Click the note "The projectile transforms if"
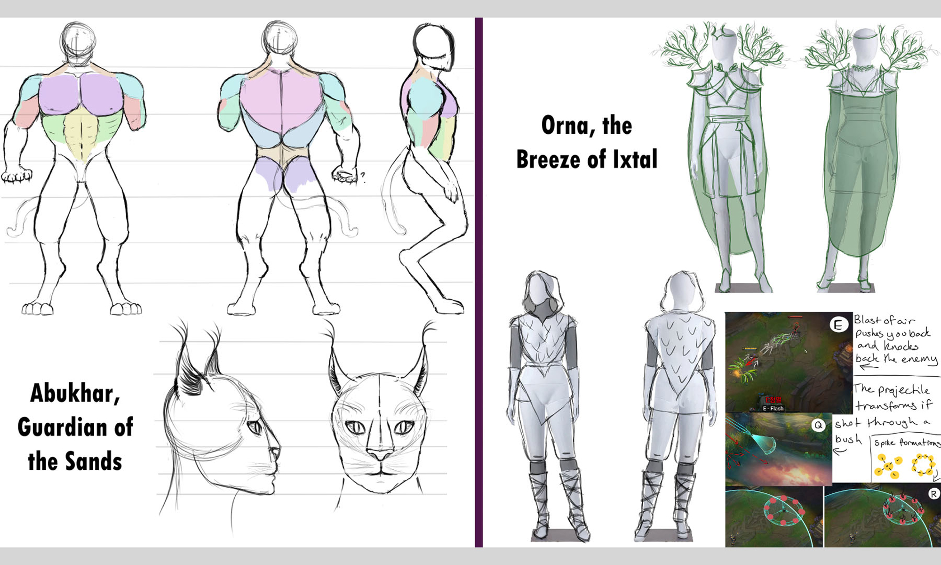Image resolution: width=941 pixels, height=565 pixels. tap(893, 397)
